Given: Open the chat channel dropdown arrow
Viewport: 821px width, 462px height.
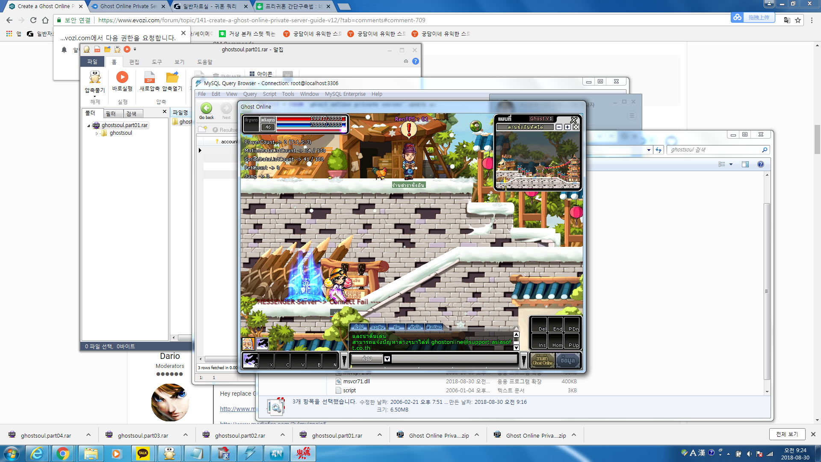Looking at the screenshot, I should click(x=387, y=359).
